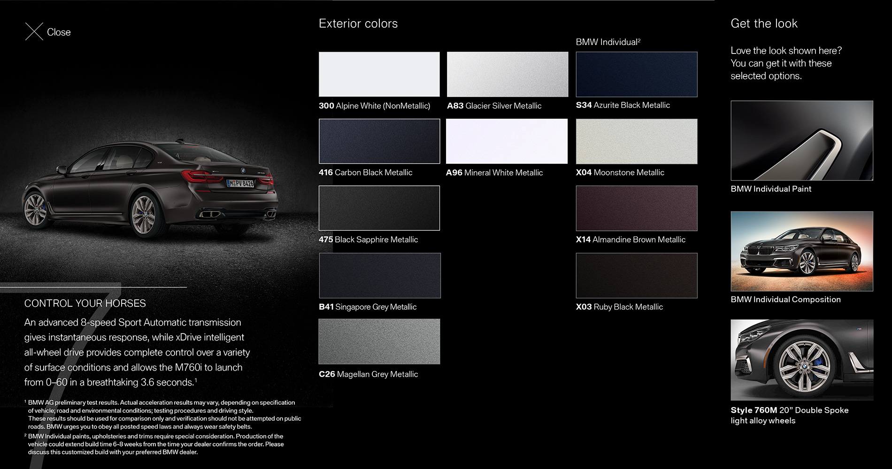Click the 'BMW Individual' column heading

[x=608, y=42]
